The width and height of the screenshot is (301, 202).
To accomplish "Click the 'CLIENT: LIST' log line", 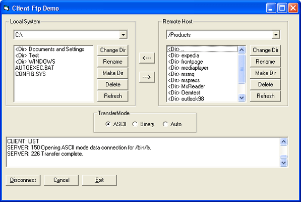I will coord(23,141).
